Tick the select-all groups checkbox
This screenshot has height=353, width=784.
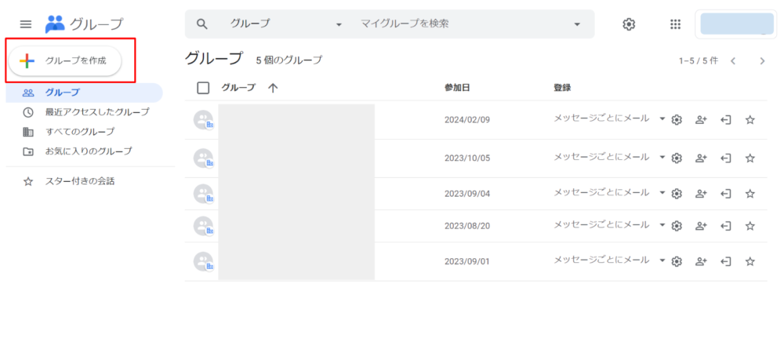(x=203, y=88)
